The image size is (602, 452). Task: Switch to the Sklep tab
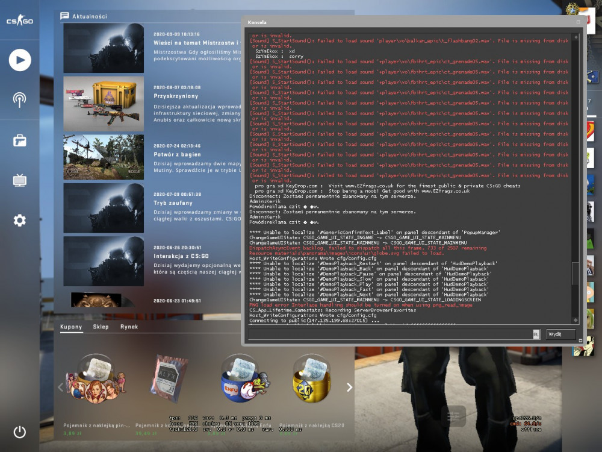[101, 327]
